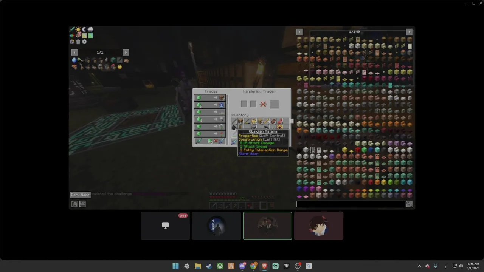Select the red-haired avatar tile
484x272 pixels.
pyautogui.click(x=319, y=226)
